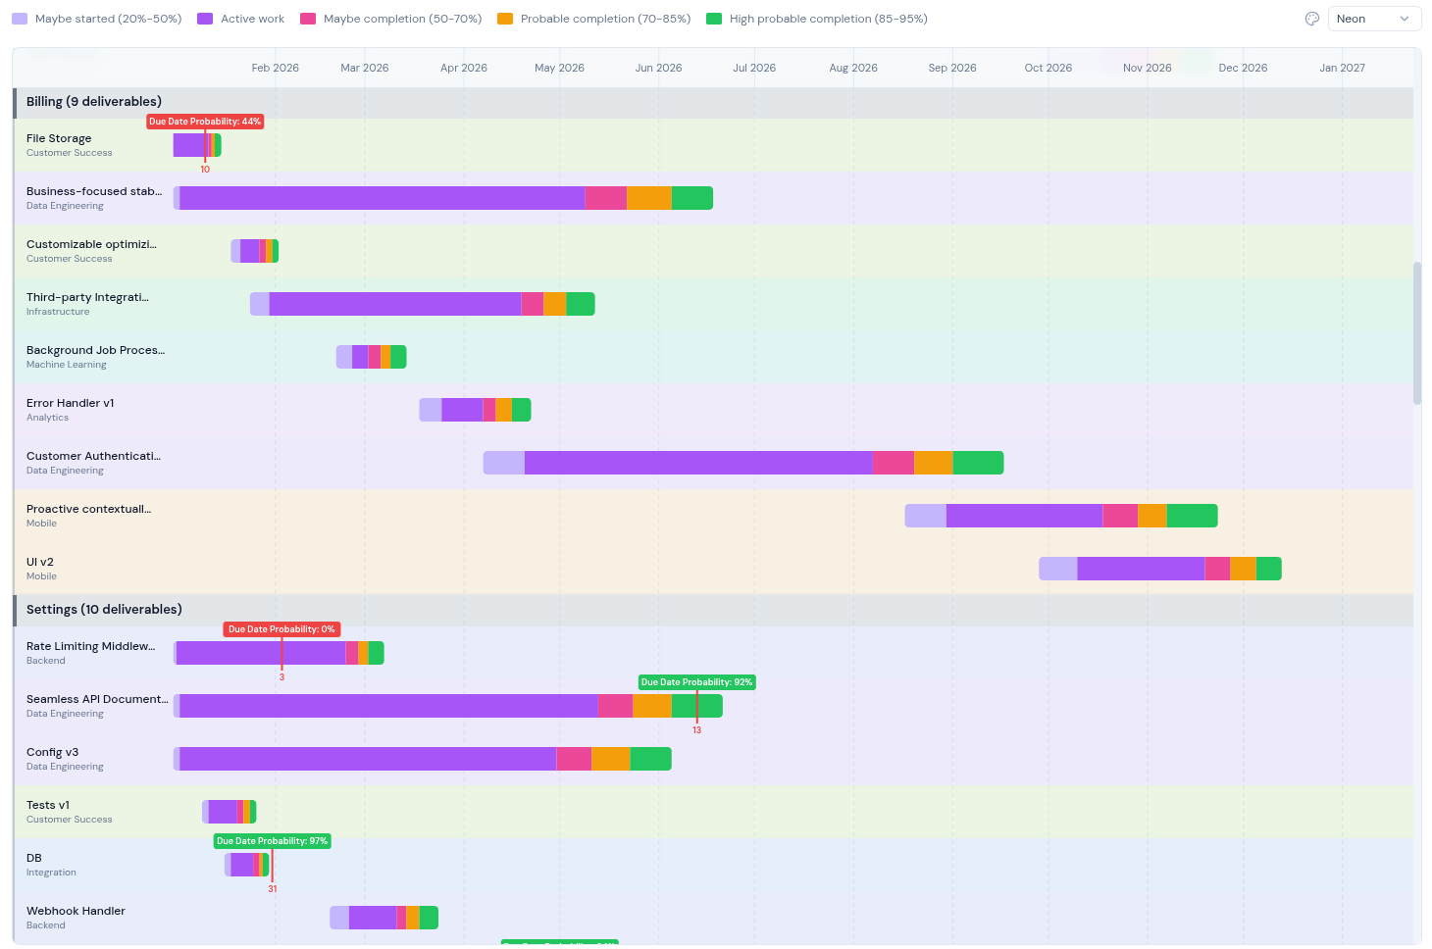
Task: Click the green "Due Date Probability: 92%" badge
Action: pos(696,681)
